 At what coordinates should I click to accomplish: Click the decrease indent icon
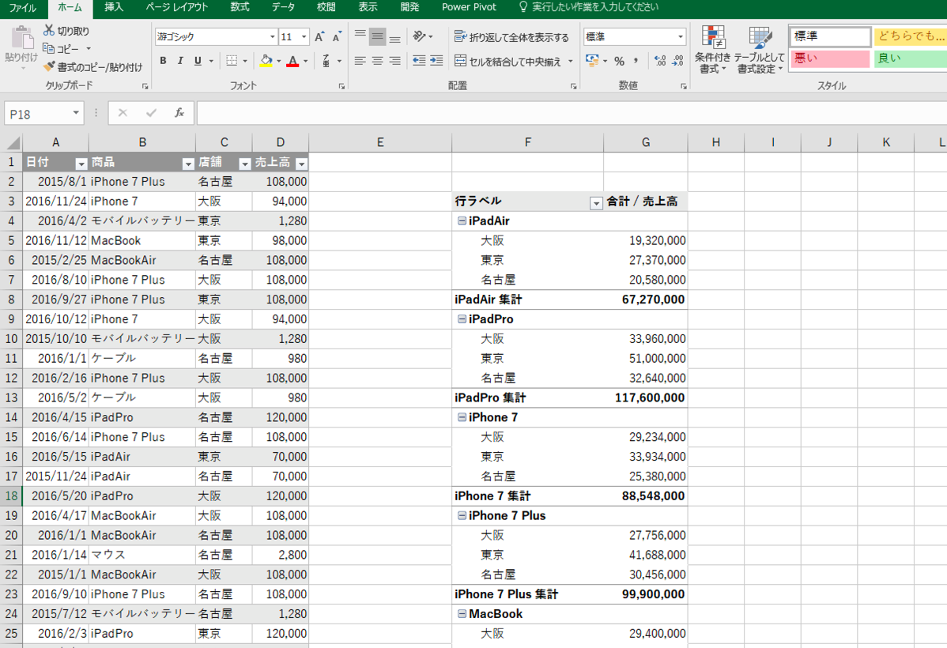coord(418,61)
